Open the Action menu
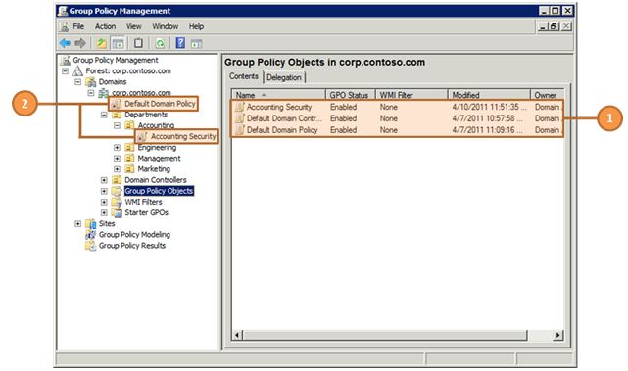The height and width of the screenshot is (371, 628). [x=106, y=26]
